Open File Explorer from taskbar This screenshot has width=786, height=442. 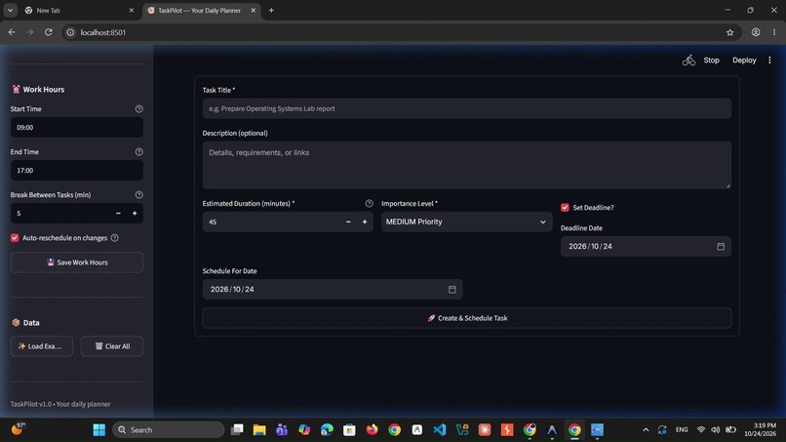(259, 430)
